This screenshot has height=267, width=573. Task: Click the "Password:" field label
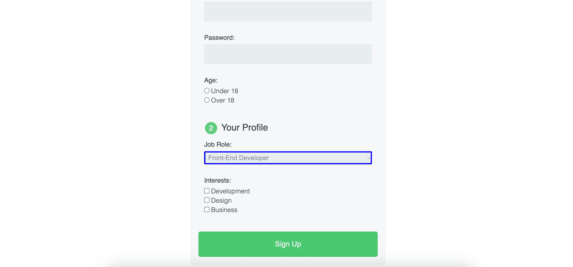click(x=219, y=37)
